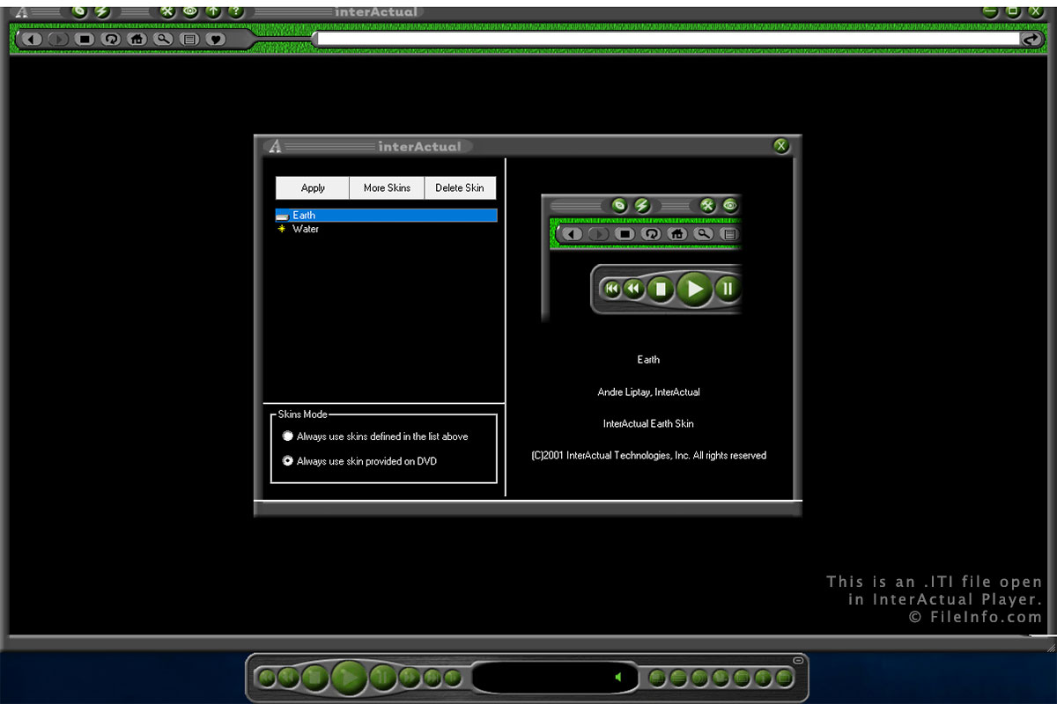Click the 'InterActual Earth Skin' description text
This screenshot has height=704, width=1057.
[x=648, y=423]
